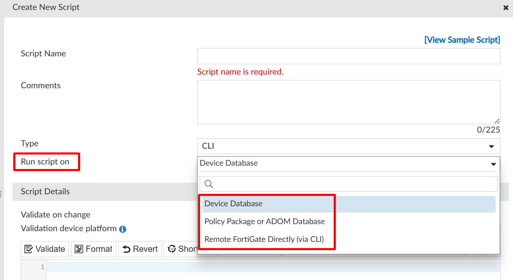Click the Script name is required message
Viewport: 513px width, 280px height.
click(x=240, y=72)
